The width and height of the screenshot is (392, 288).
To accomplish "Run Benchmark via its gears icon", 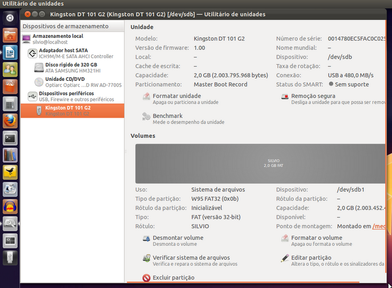I will [x=146, y=117].
